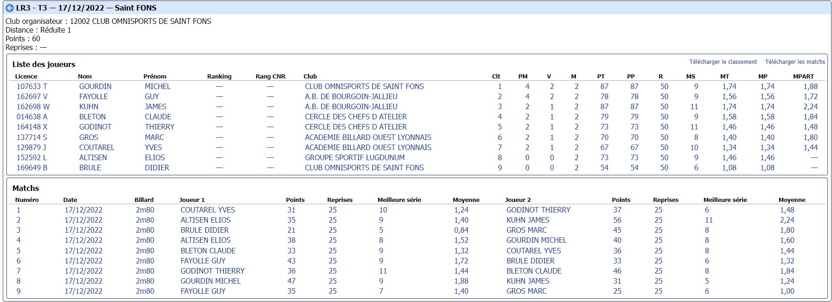The width and height of the screenshot is (832, 302).
Task: Click the Numéro column header in Matchs
Action: (x=27, y=200)
